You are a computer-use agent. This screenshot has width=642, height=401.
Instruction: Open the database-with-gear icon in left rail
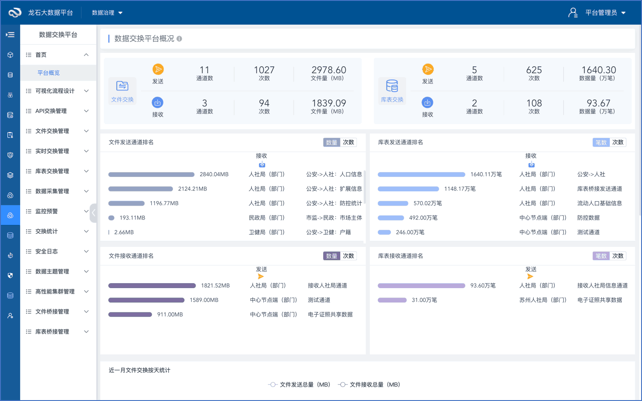(x=10, y=115)
